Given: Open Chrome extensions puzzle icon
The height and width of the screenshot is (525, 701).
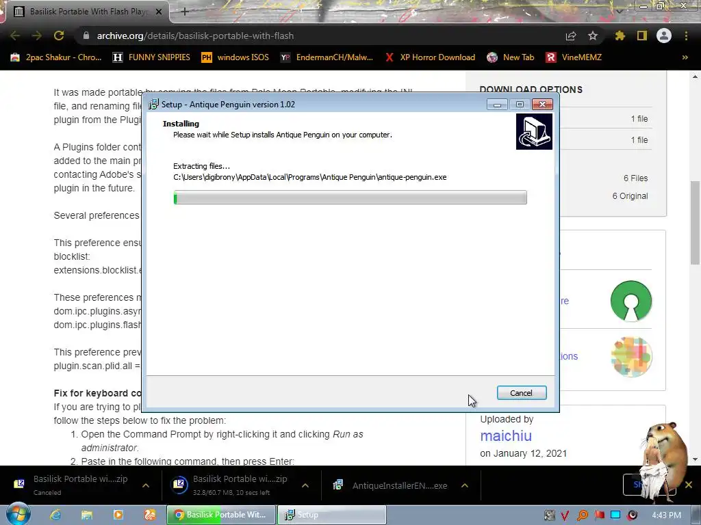Looking at the screenshot, I should click(x=620, y=36).
